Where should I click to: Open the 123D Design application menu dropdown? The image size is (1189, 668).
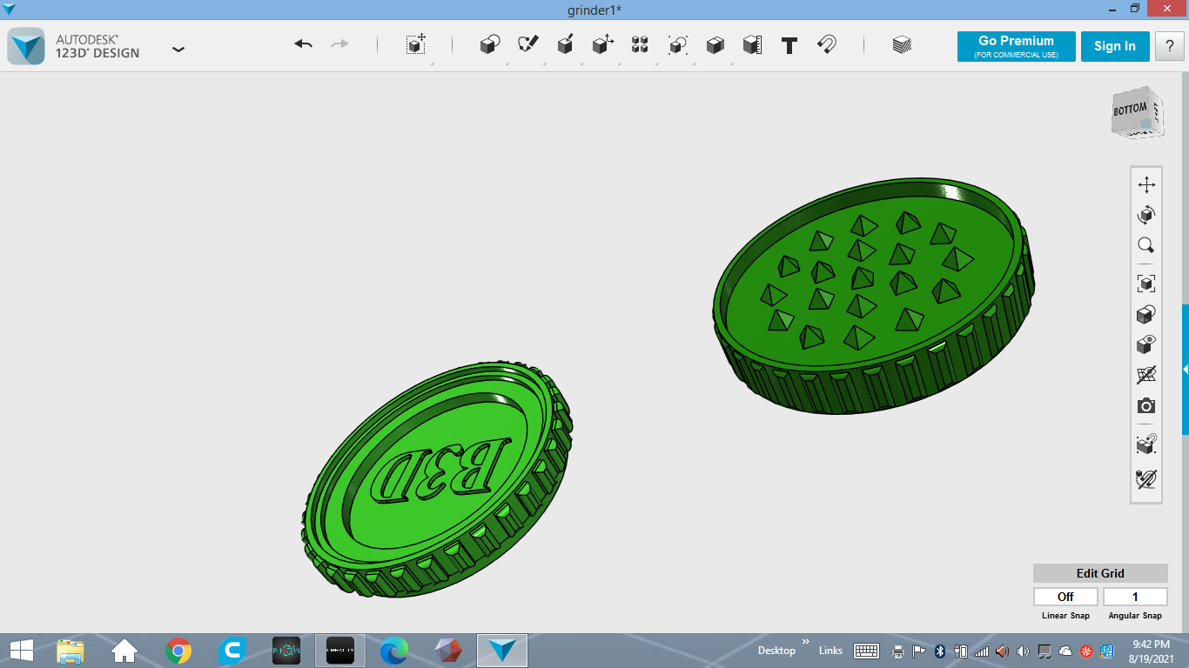tap(178, 49)
